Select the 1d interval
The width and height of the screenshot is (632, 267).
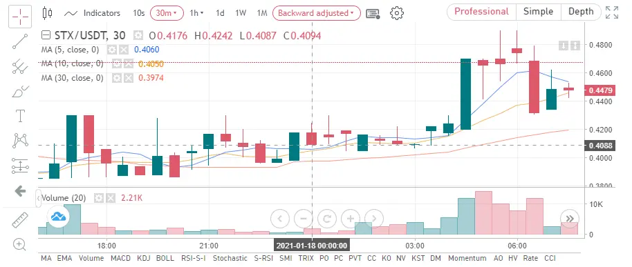tap(220, 13)
